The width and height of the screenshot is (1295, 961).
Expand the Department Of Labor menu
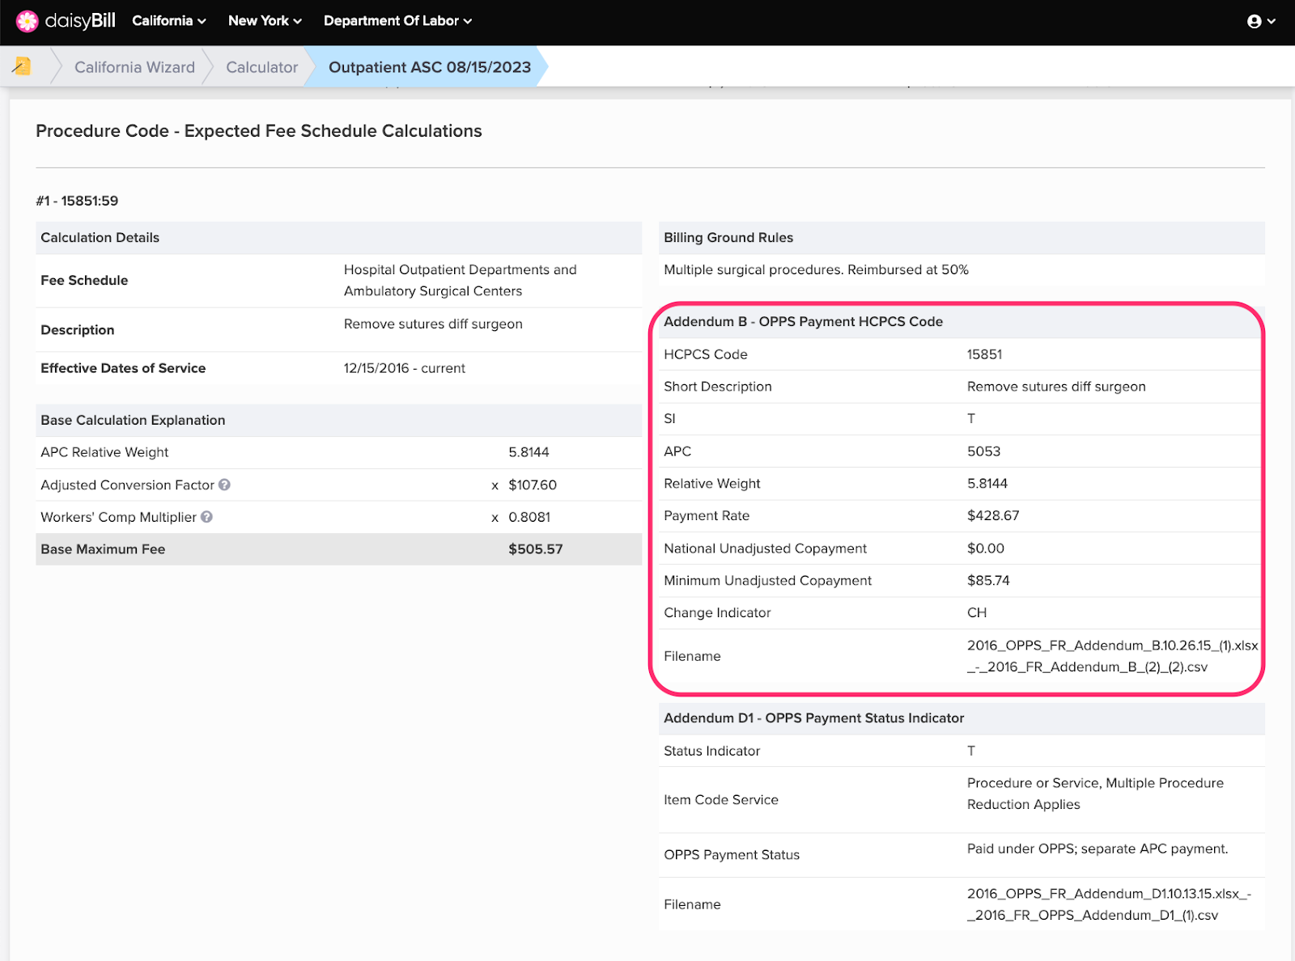click(397, 21)
